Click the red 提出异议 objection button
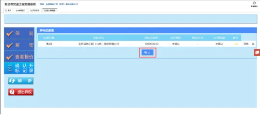This screenshot has height=115, width=260. pos(21,92)
